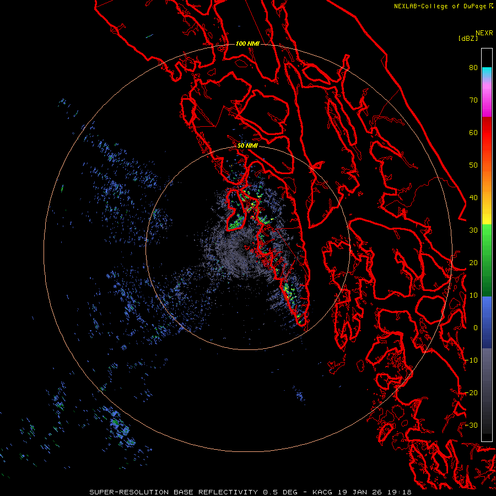Viewport: 496px width, 496px height.
Task: Click the 10 dBZ scale value
Action: coord(473,295)
